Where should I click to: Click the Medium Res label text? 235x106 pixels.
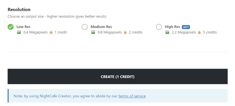(101, 27)
